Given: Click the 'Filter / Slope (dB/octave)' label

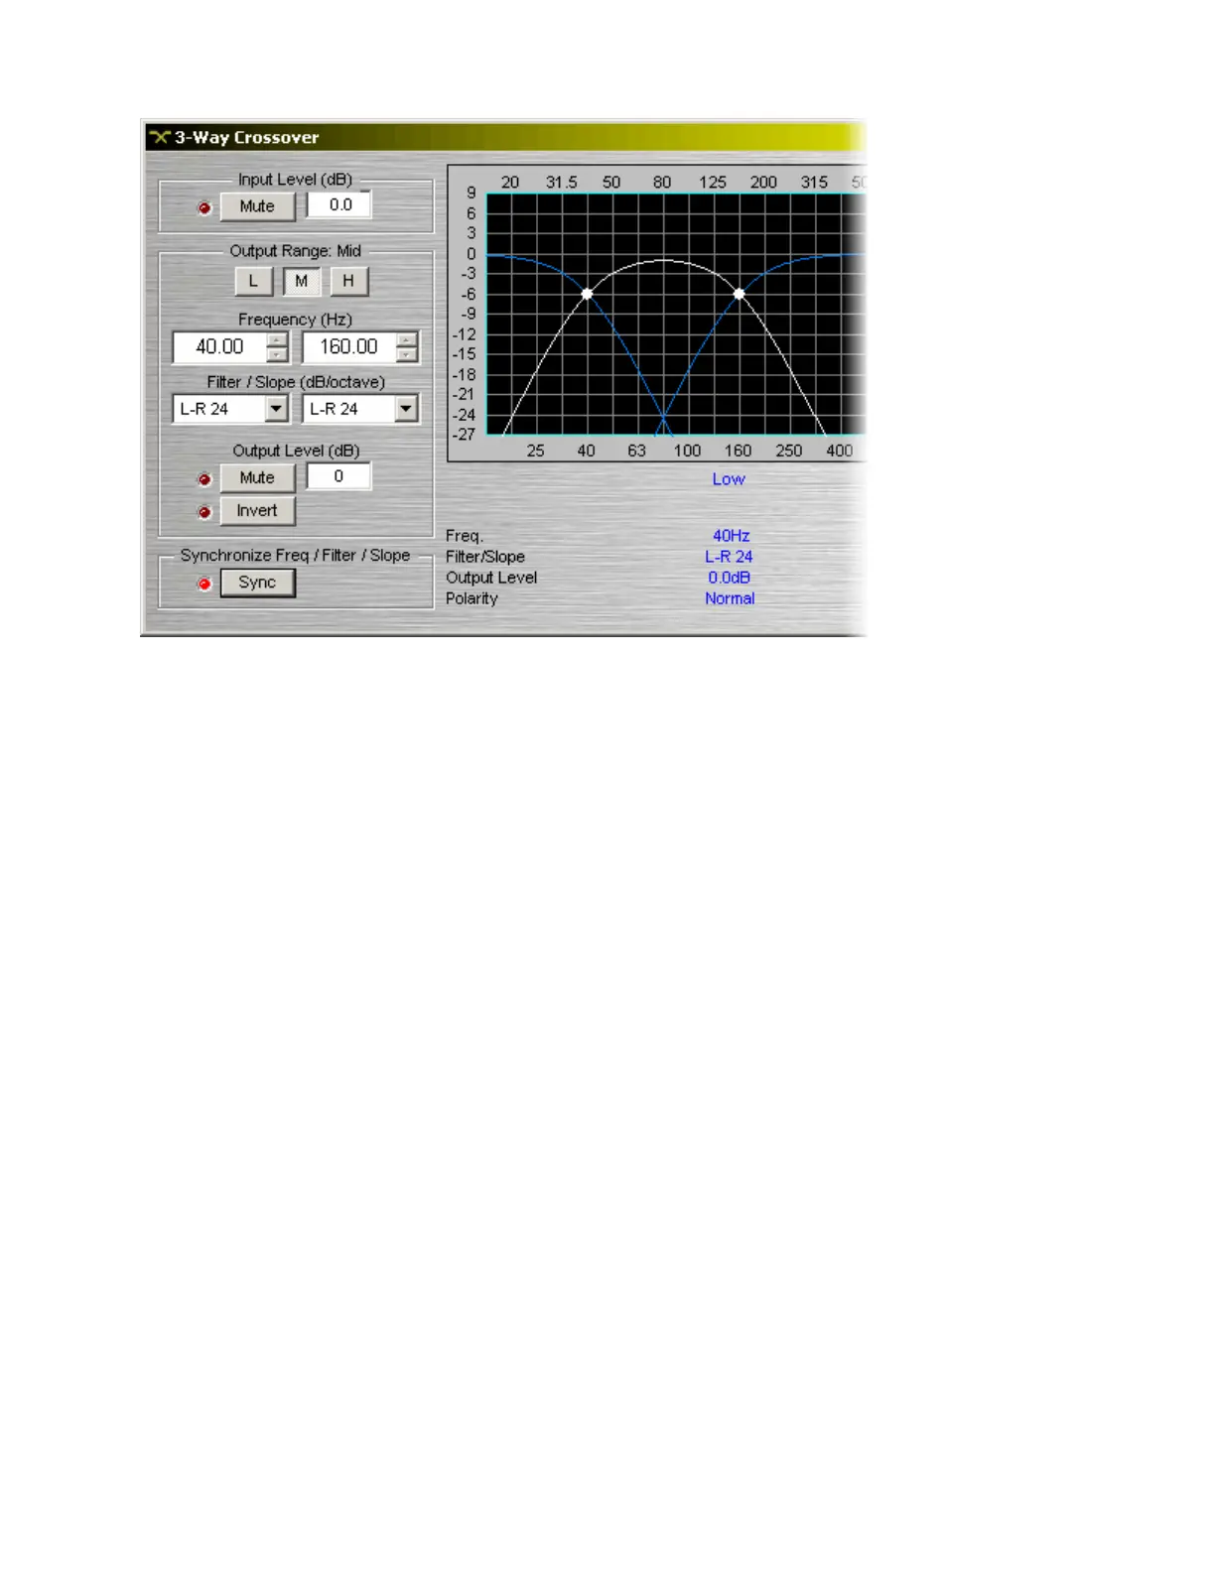Looking at the screenshot, I should coord(296,382).
